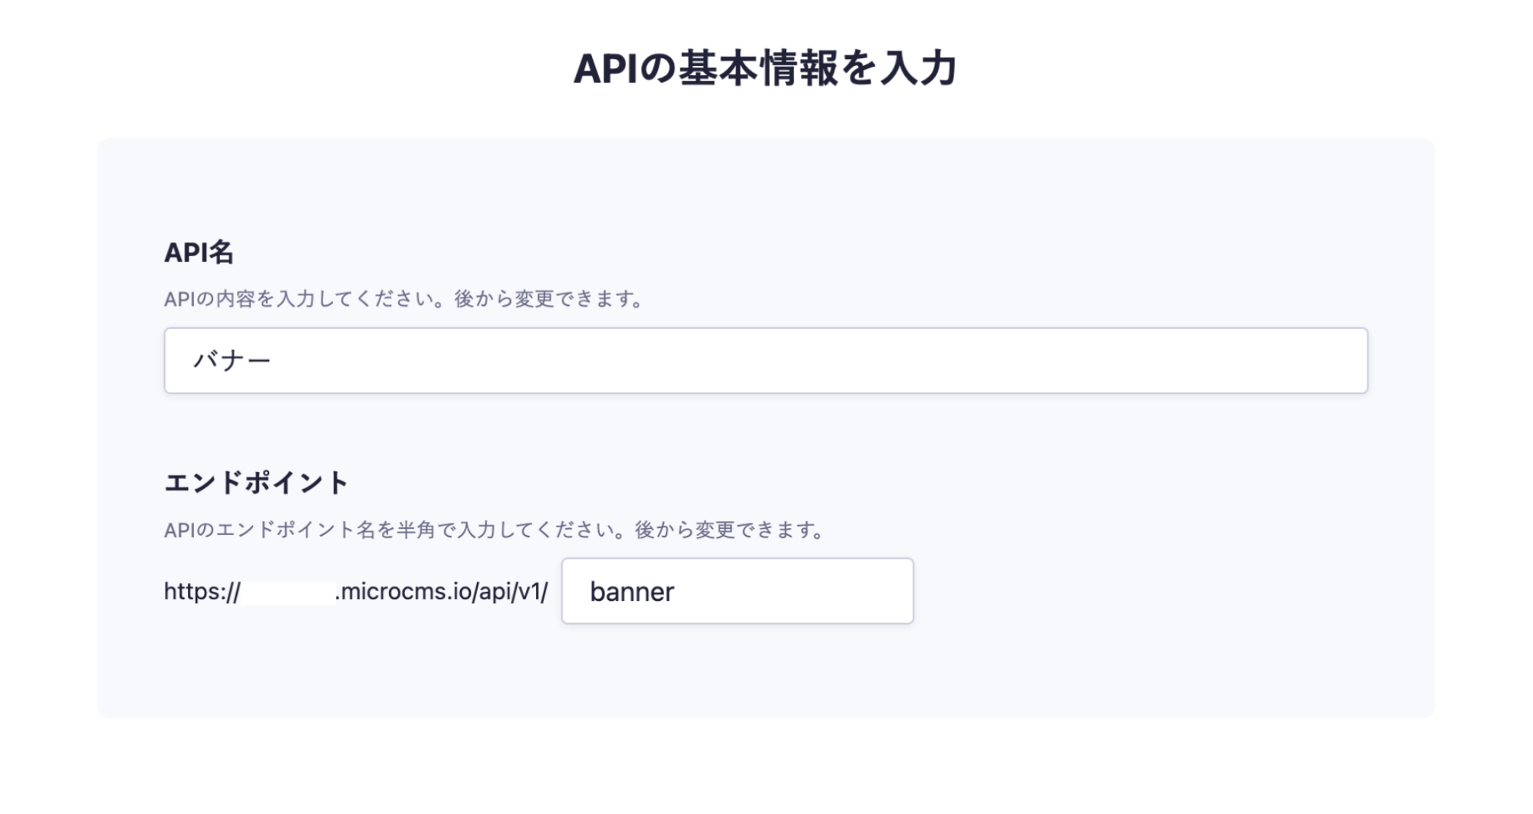The height and width of the screenshot is (814, 1533).
Task: Click empty right side of API名 field
Action: pos(1150,361)
